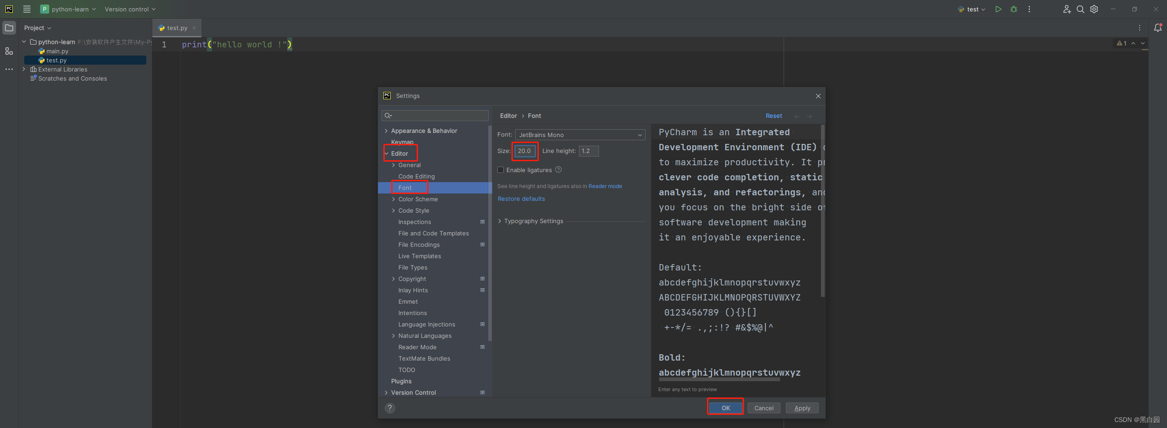Open the main hamburger menu

point(27,9)
